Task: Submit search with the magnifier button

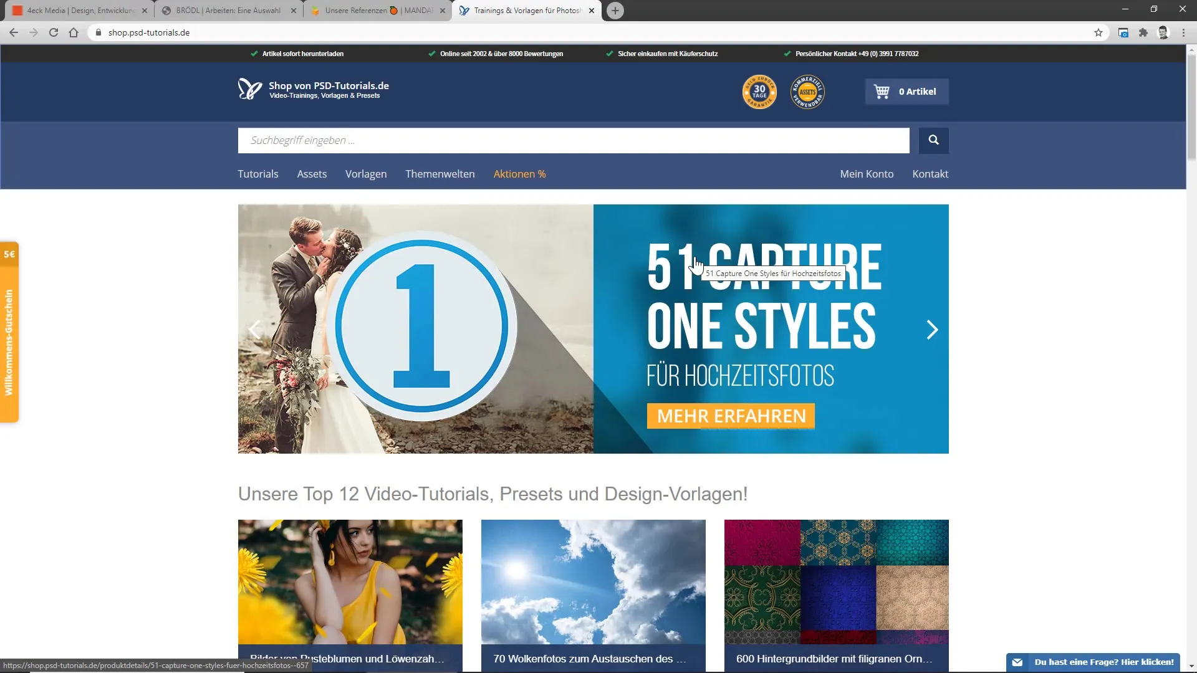Action: (x=933, y=141)
